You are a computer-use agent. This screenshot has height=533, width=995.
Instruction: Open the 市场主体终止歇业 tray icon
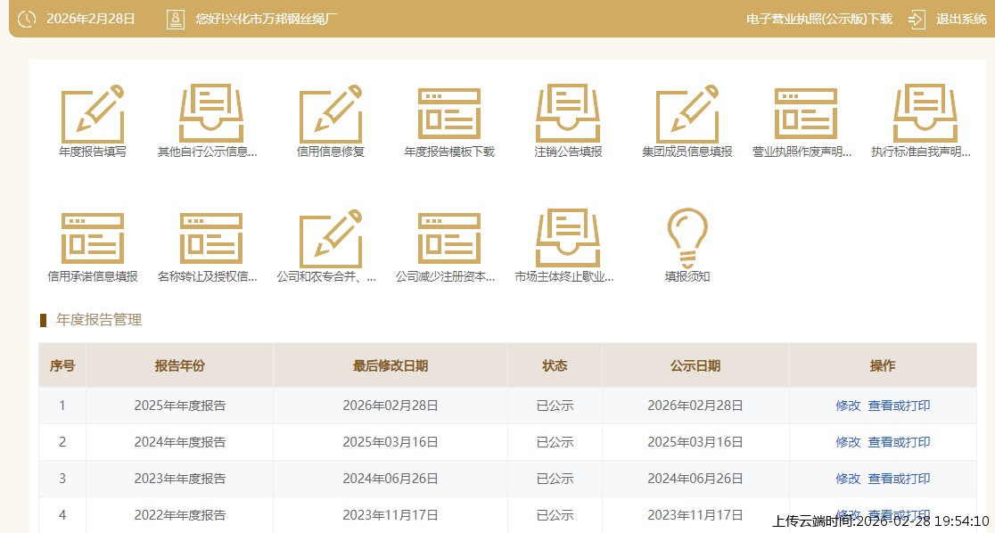pyautogui.click(x=568, y=239)
